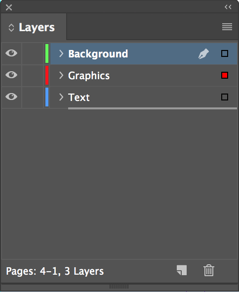Select the Text layer row
Screen dimensions: 239x292
pos(144,97)
